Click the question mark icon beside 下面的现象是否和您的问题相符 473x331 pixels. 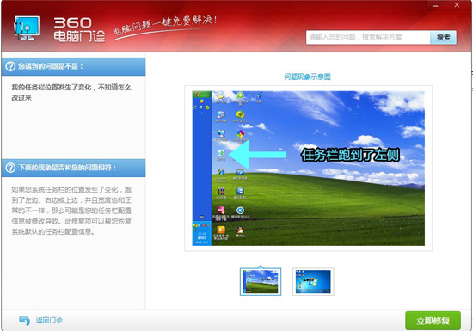coord(10,168)
